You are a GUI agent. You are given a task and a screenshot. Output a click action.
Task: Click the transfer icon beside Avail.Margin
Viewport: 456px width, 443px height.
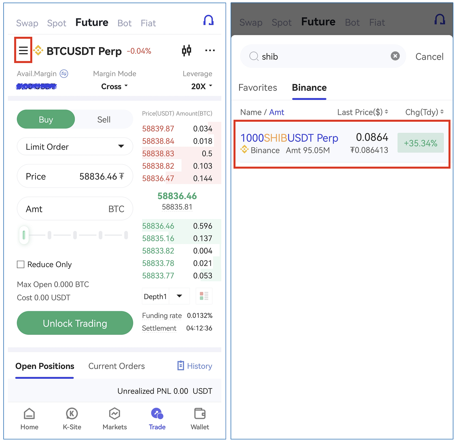tap(64, 74)
